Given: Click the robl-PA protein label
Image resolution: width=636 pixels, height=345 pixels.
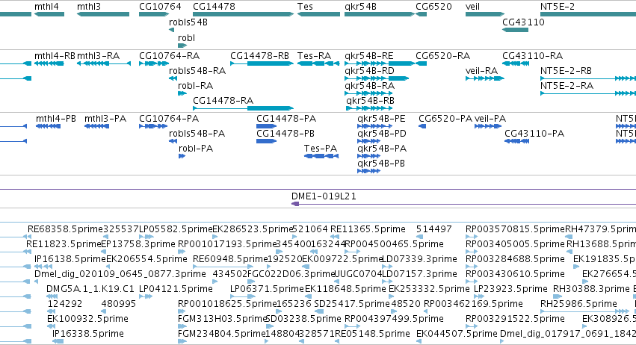Looking at the screenshot, I should [x=196, y=149].
